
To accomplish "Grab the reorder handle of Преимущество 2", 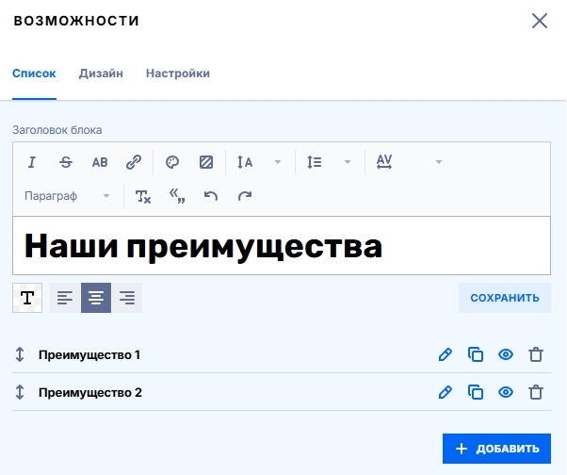I will point(20,392).
